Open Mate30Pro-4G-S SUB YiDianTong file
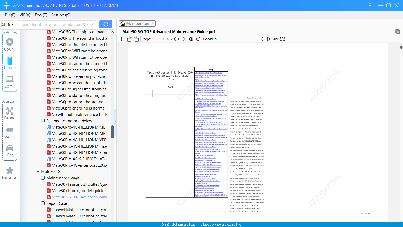The image size is (403, 227). (77, 159)
